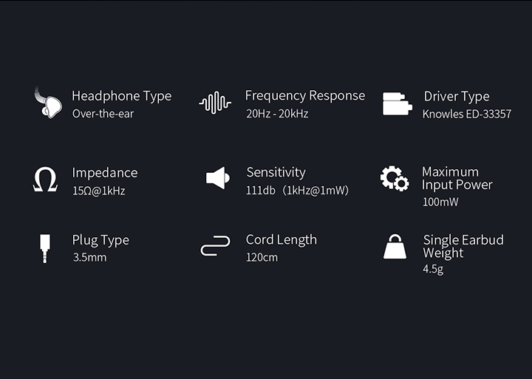Click the Headphone Type heading

point(121,96)
